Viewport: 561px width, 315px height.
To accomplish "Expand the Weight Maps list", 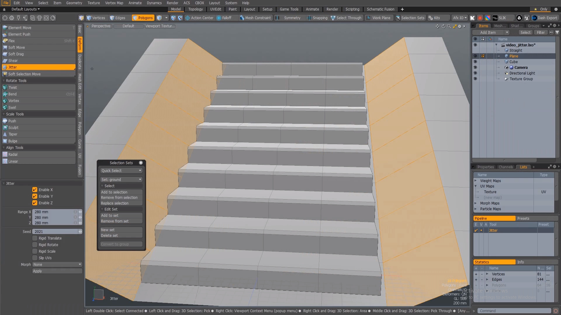I will coord(475,181).
